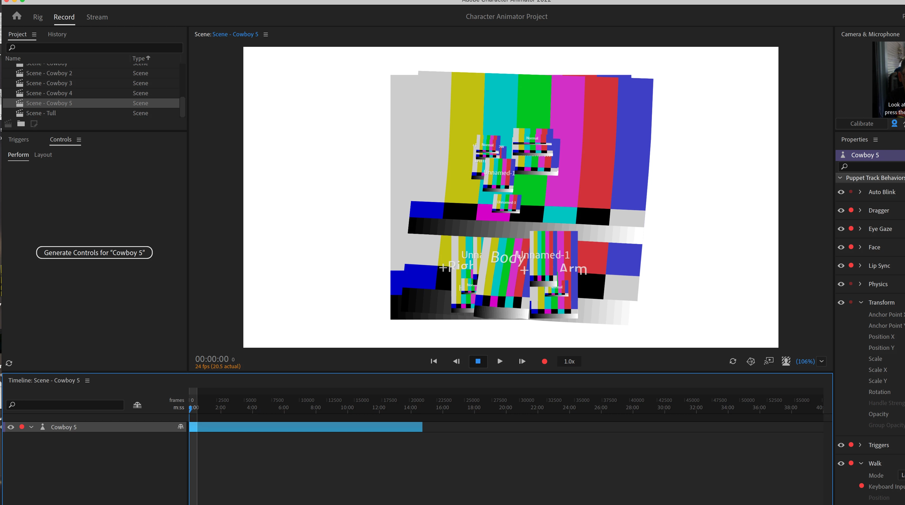
Task: Click Generate Controls for Cowboy 5 button
Action: pyautogui.click(x=94, y=252)
